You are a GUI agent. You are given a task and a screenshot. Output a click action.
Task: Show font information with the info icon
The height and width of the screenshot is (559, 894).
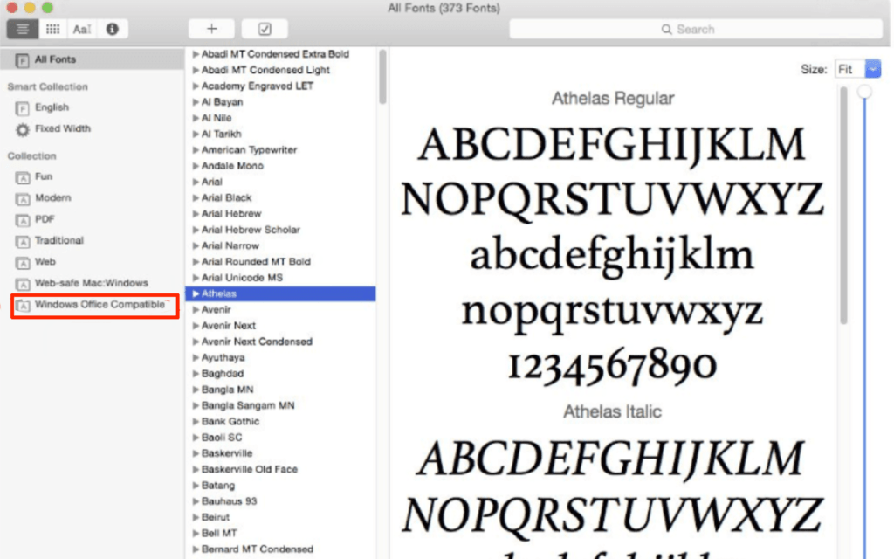(113, 29)
